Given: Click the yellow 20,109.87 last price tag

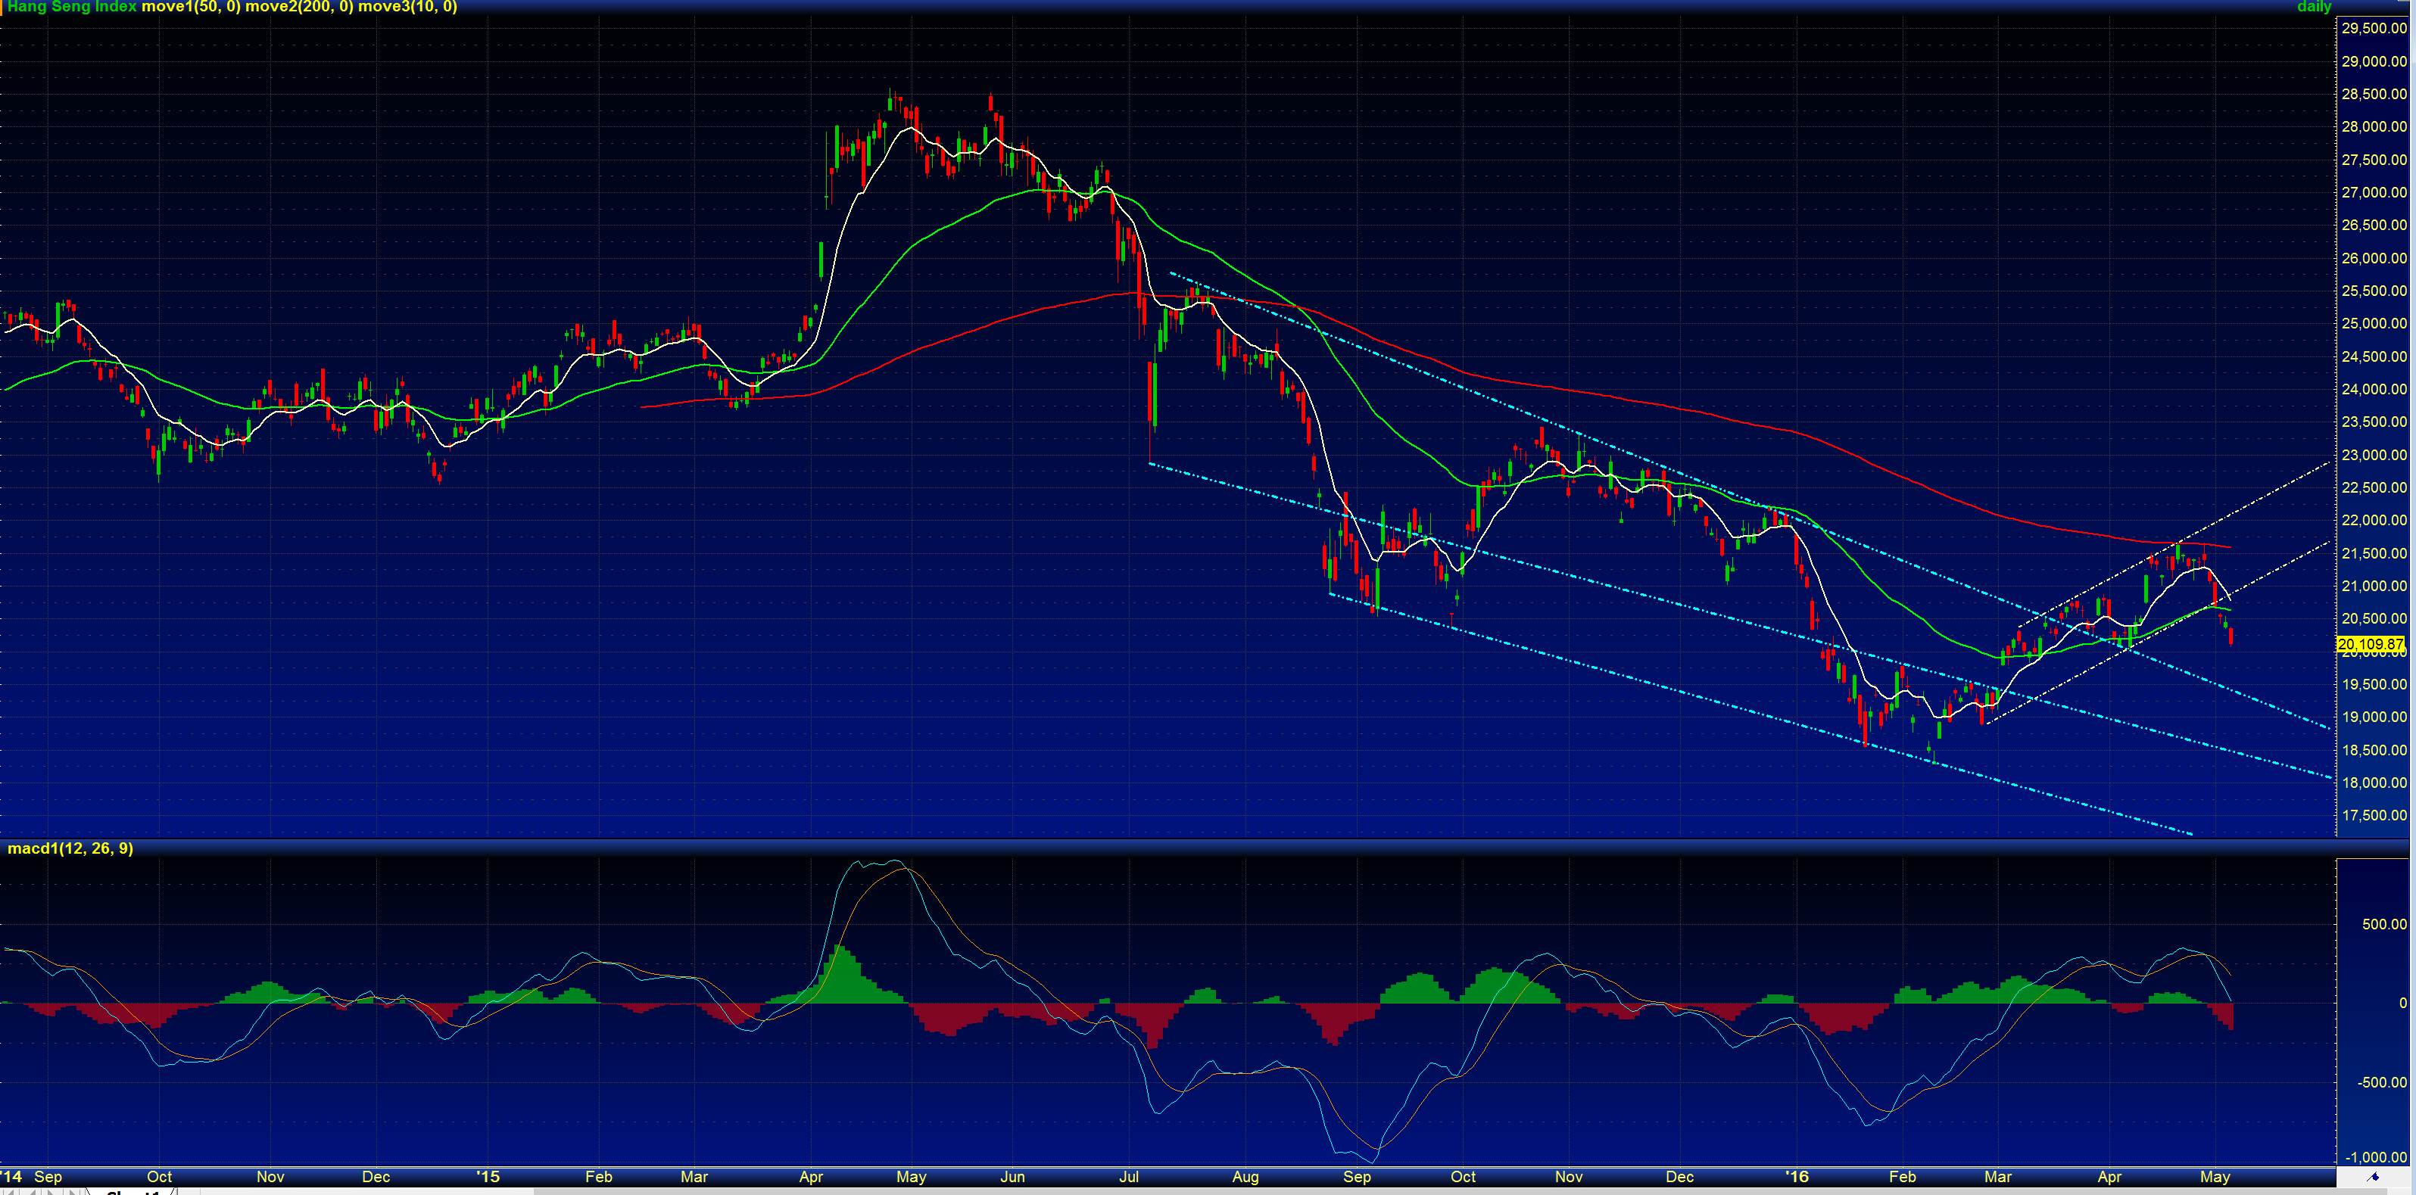Looking at the screenshot, I should click(2370, 644).
